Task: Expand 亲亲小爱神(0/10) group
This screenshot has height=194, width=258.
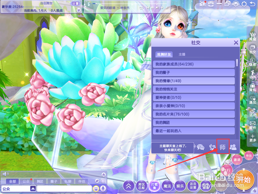Action: (x=194, y=106)
